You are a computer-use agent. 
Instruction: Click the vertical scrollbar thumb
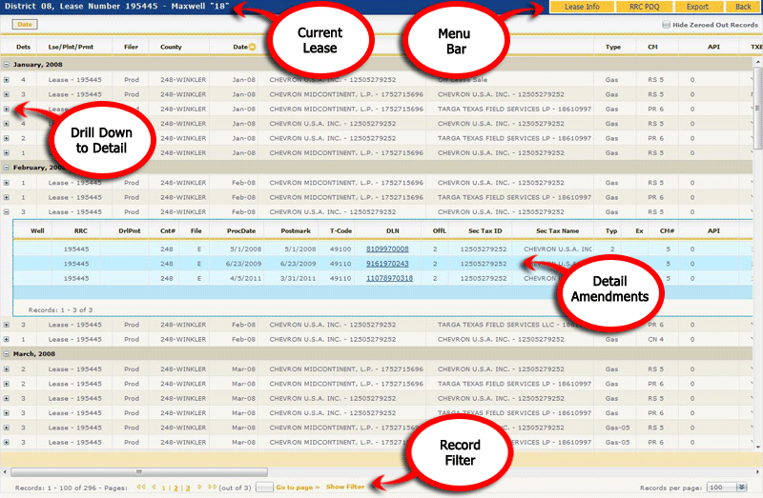[757, 109]
